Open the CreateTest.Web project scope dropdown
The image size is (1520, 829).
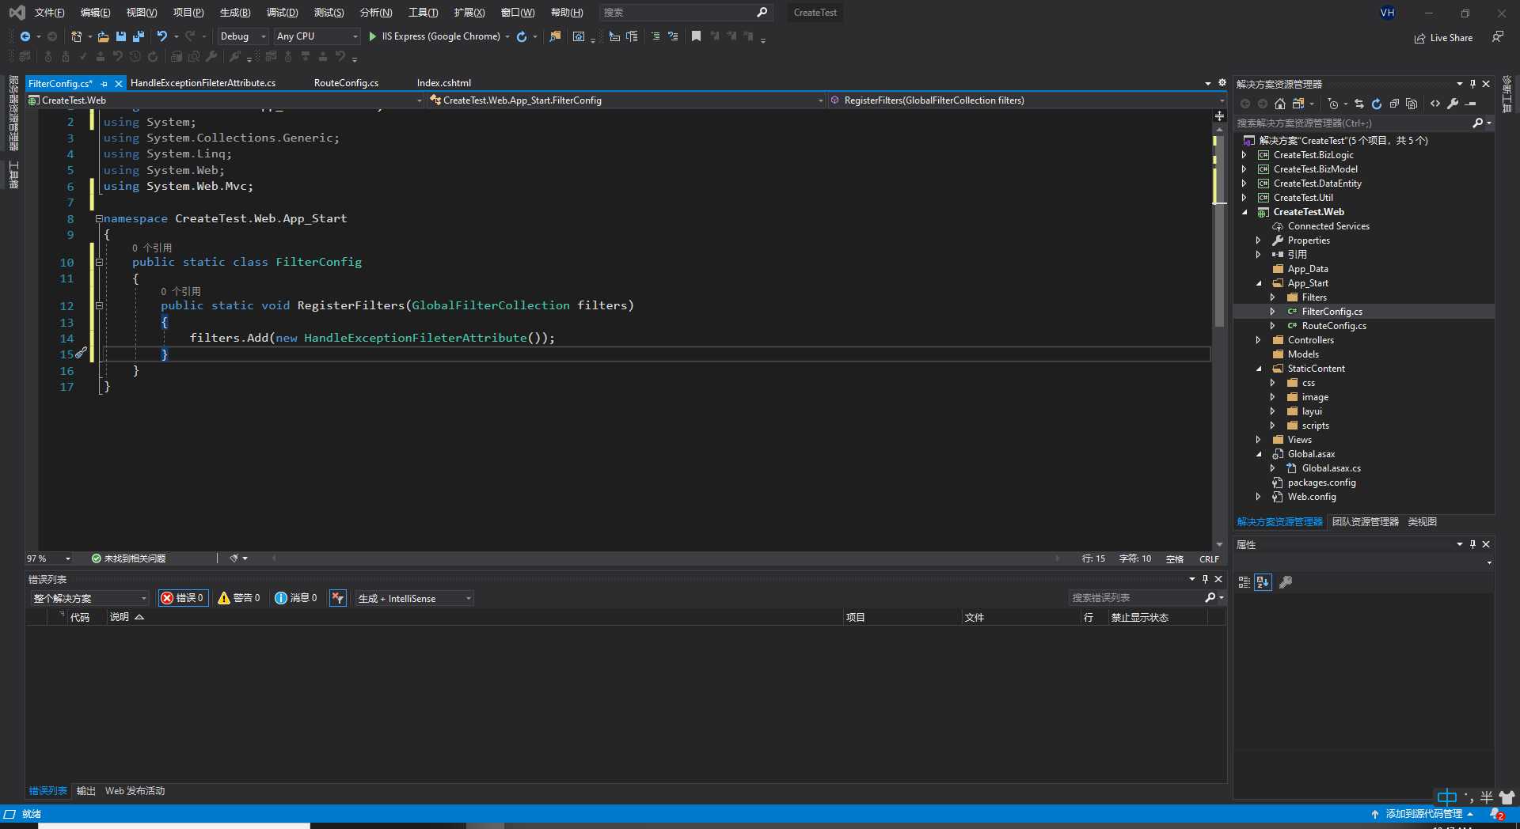coord(225,100)
